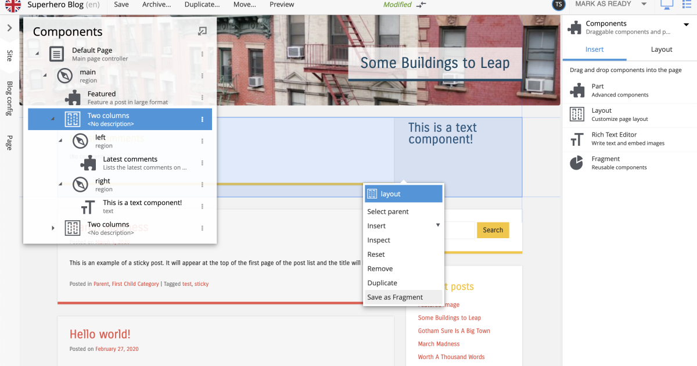697x366 pixels.
Task: Click the yellow Search button
Action: [x=492, y=230]
